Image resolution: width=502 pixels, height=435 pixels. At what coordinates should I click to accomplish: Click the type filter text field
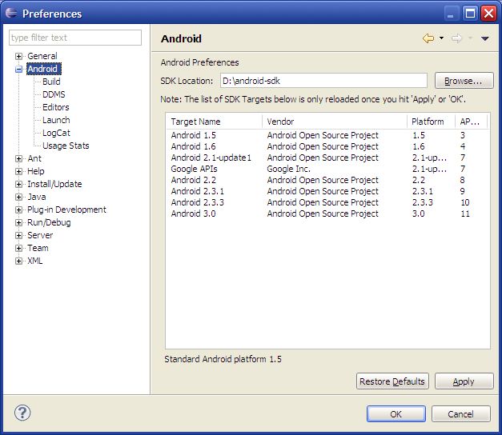pyautogui.click(x=75, y=38)
